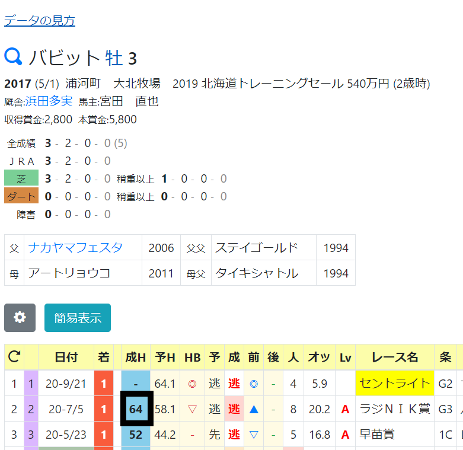Click the gear settings button
The image size is (463, 450).
tap(20, 318)
